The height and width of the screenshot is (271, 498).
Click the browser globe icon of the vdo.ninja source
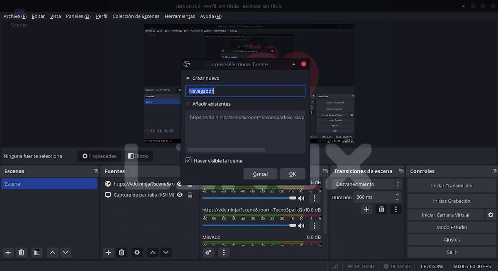[108, 184]
